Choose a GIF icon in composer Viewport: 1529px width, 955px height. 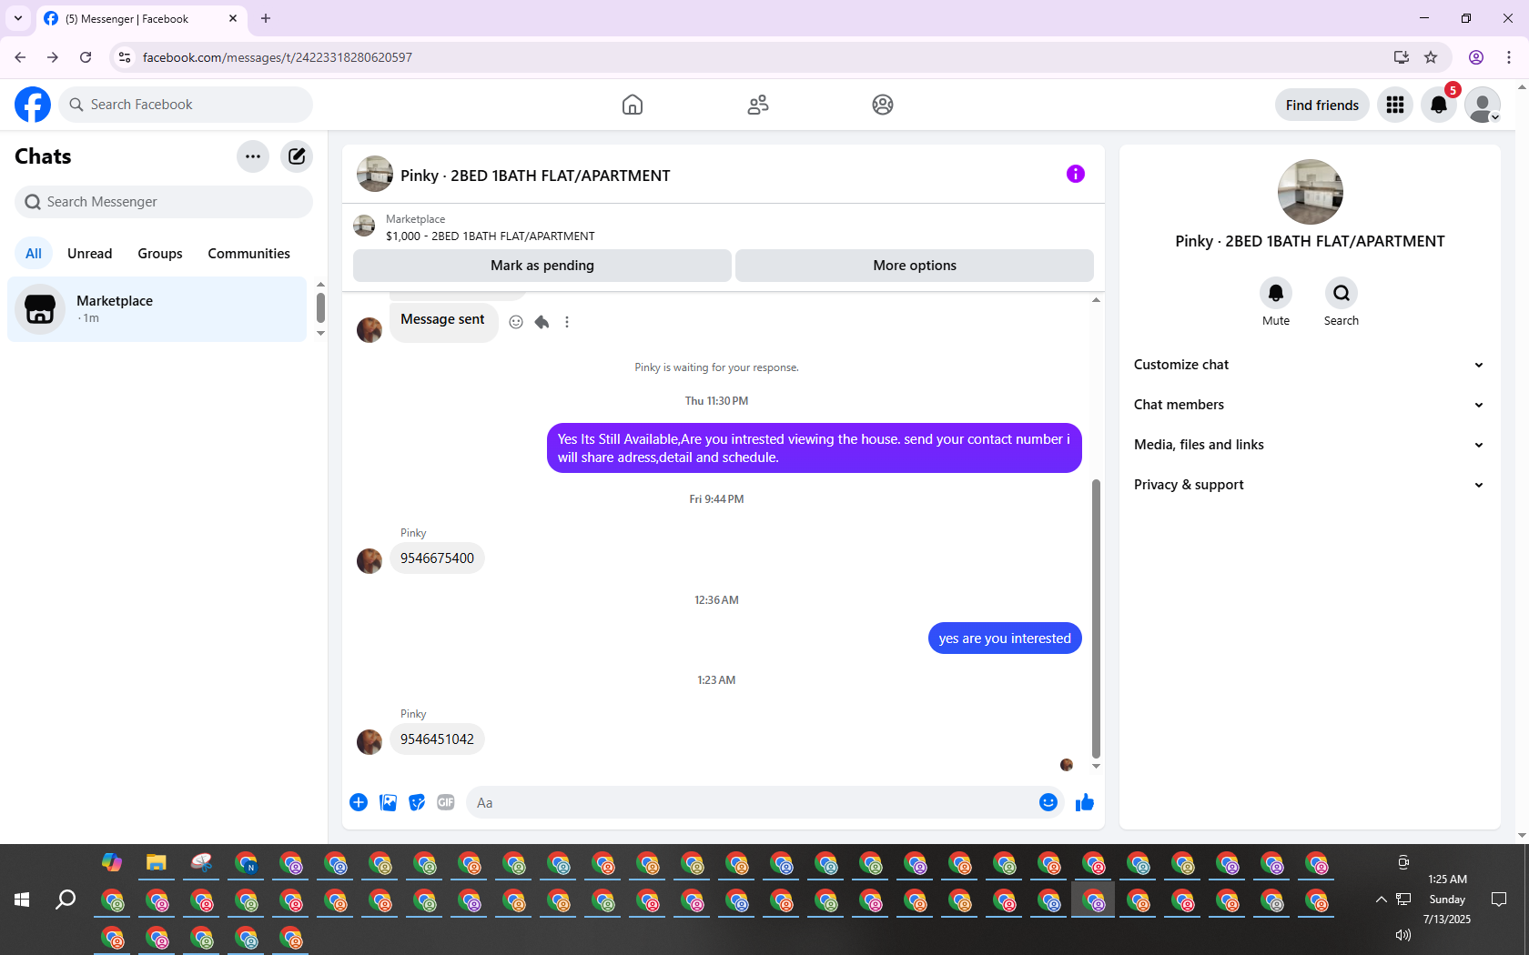pyautogui.click(x=446, y=802)
